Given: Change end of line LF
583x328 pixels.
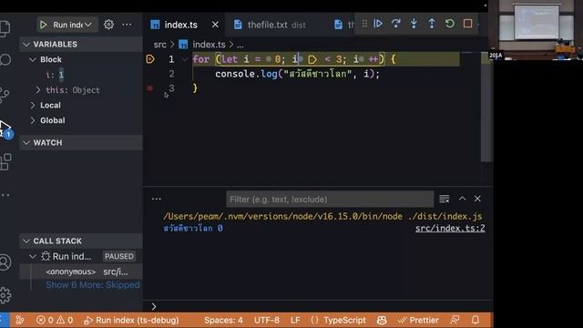Looking at the screenshot, I should (x=295, y=320).
